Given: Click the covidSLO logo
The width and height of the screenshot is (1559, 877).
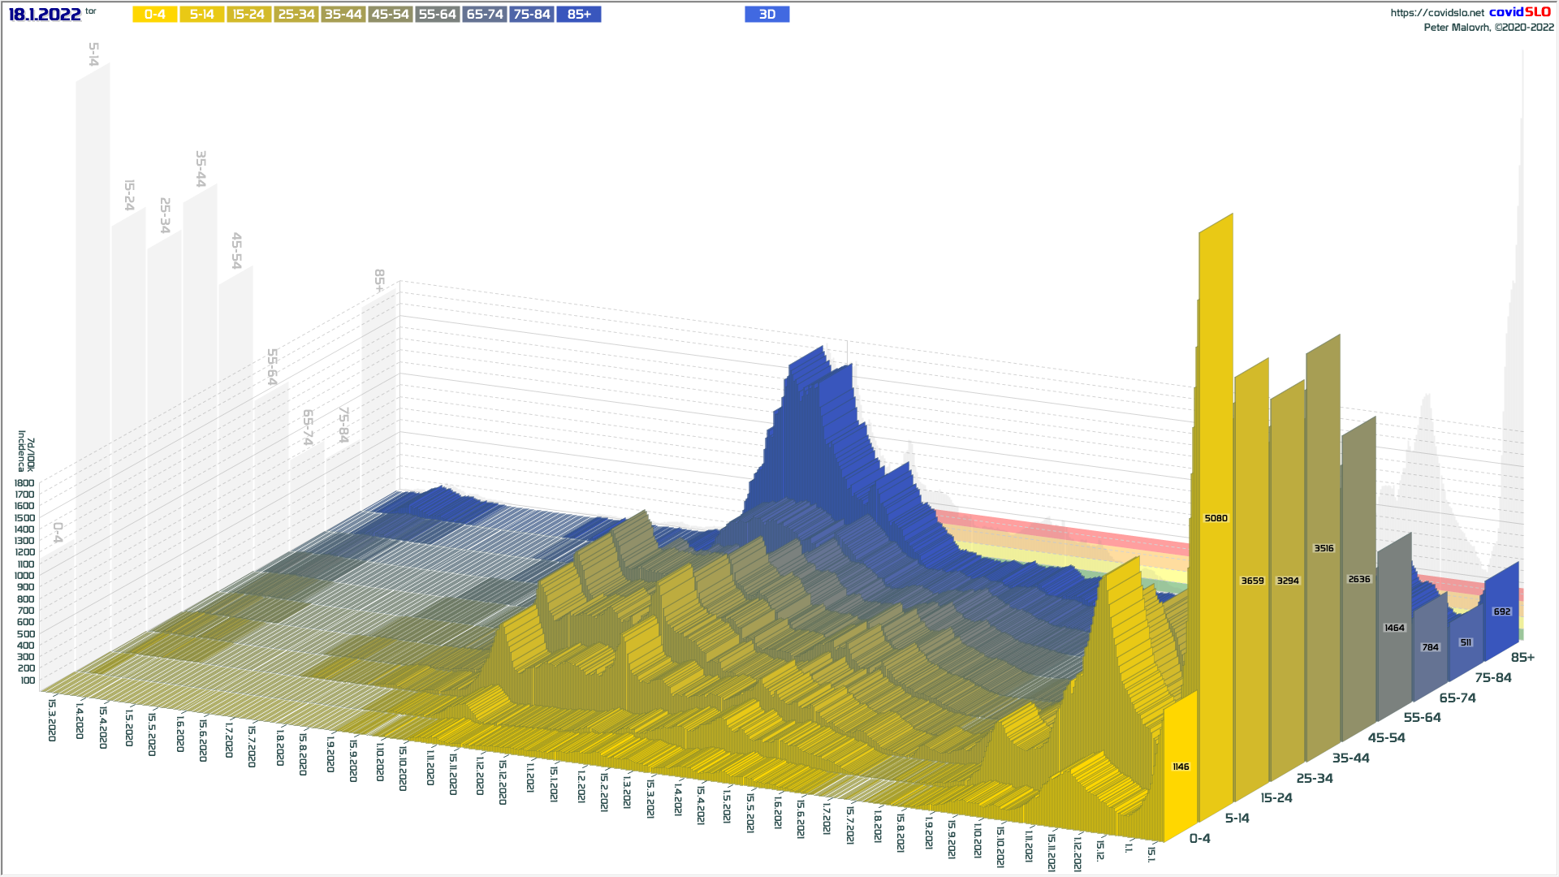Looking at the screenshot, I should click(x=1519, y=12).
